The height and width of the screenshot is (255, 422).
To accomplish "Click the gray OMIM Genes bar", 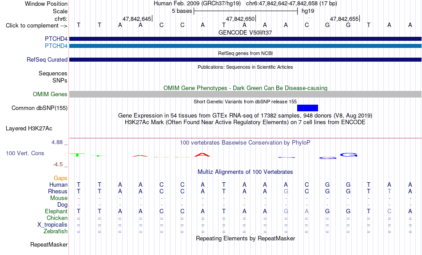I will 245,94.
